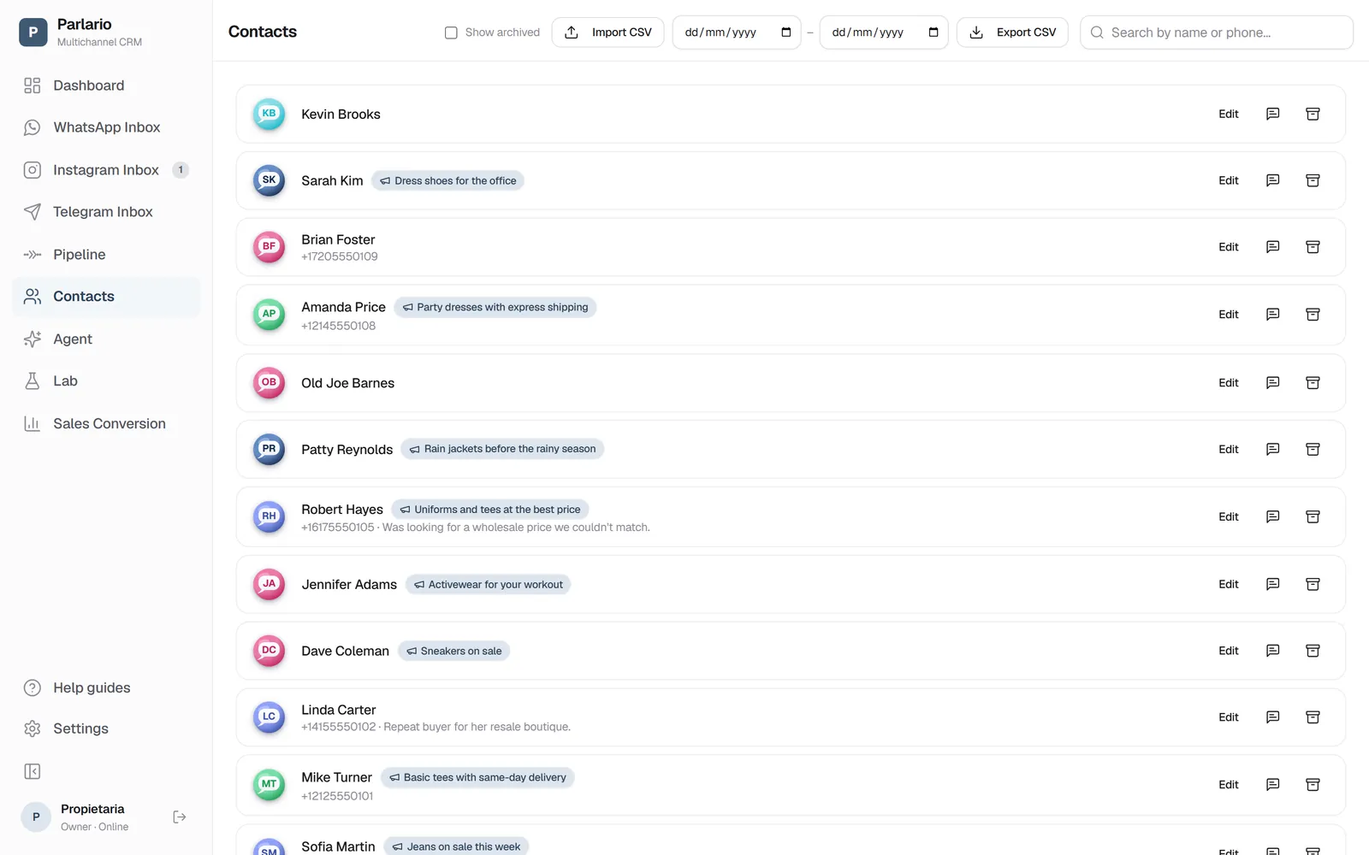Enable the Show archived checkbox

pos(451,32)
